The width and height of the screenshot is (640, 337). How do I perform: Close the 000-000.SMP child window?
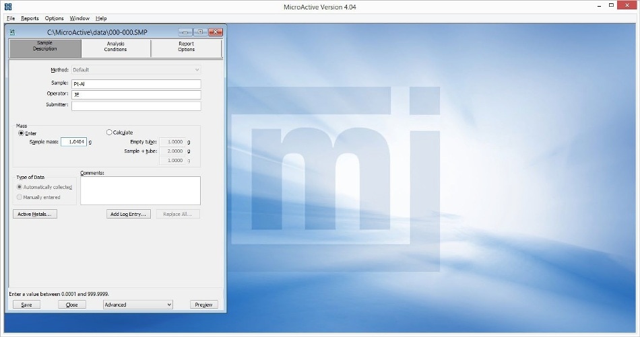click(215, 32)
